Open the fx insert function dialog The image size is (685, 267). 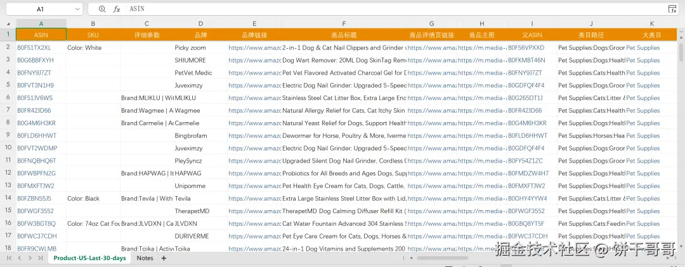click(x=117, y=9)
